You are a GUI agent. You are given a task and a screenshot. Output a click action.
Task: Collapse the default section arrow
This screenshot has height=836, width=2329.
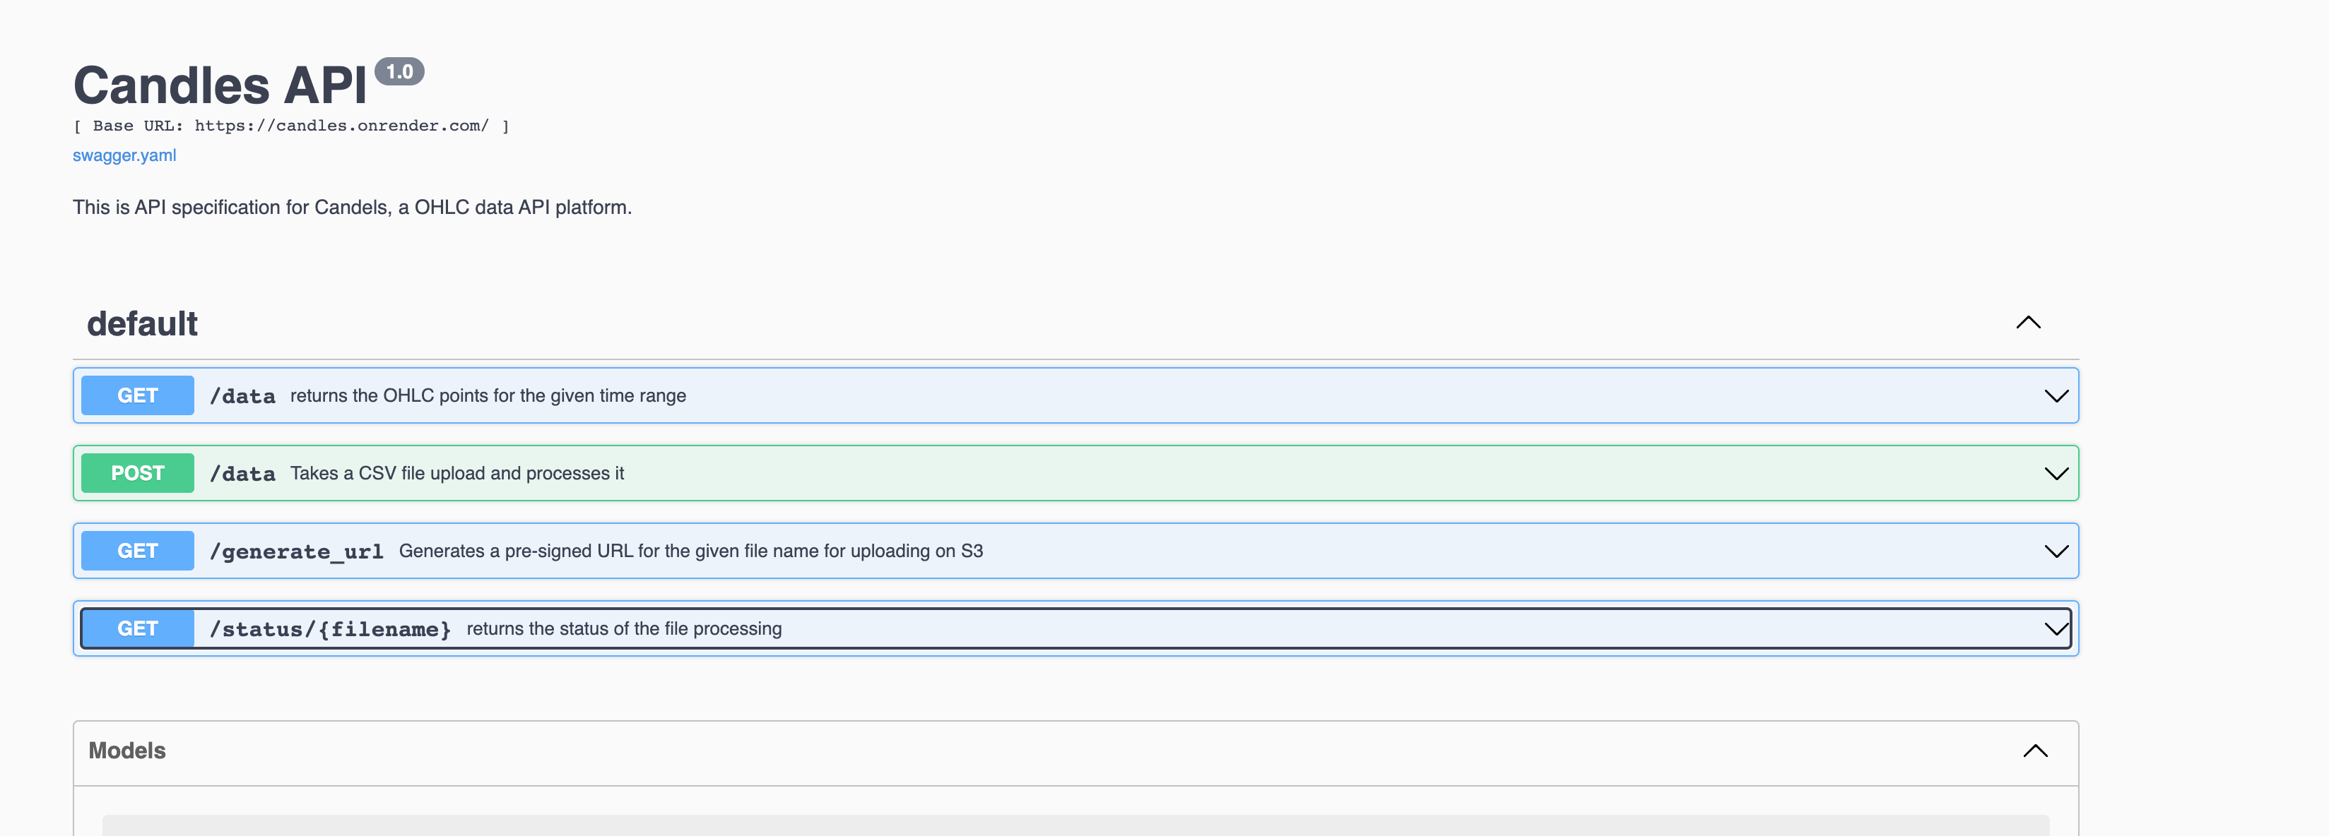click(2028, 323)
